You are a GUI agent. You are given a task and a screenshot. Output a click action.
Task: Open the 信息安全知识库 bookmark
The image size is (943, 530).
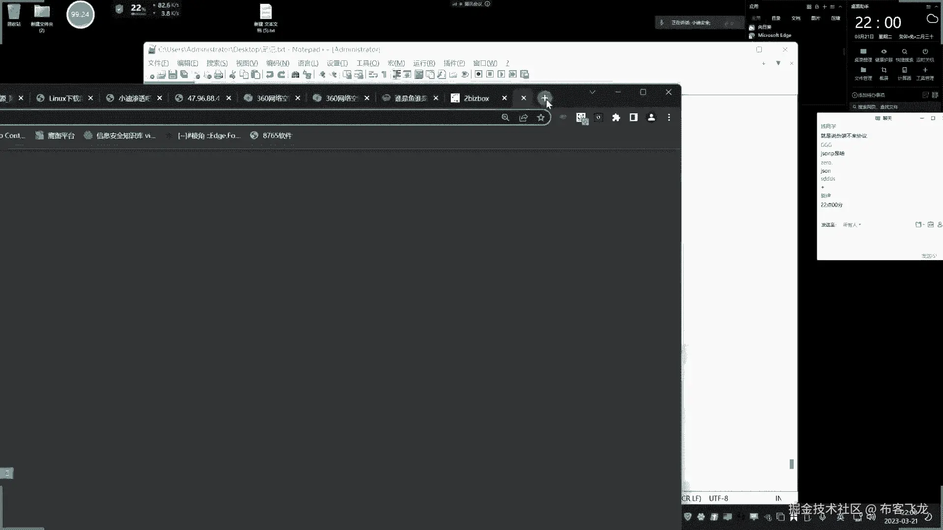[125, 135]
